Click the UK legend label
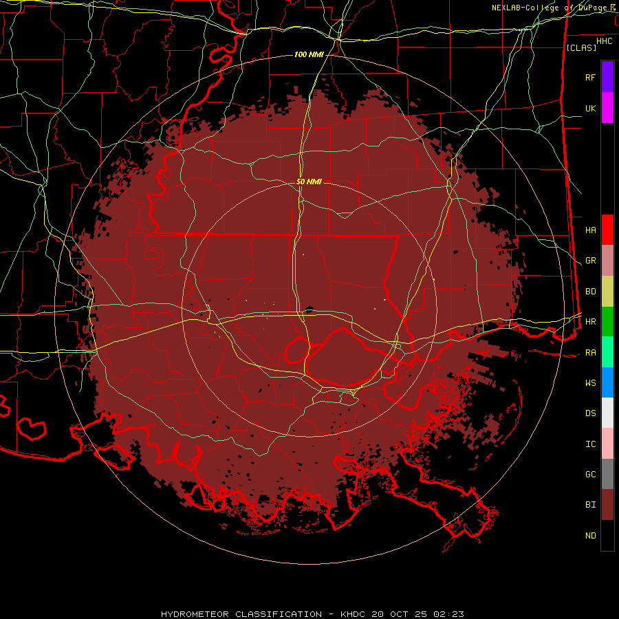This screenshot has height=619, width=619. pos(590,108)
